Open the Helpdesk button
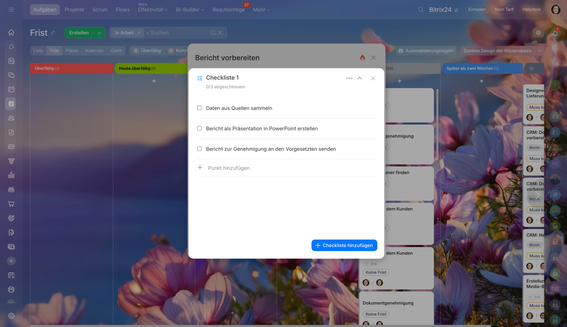The height and width of the screenshot is (327, 567). coord(532,9)
